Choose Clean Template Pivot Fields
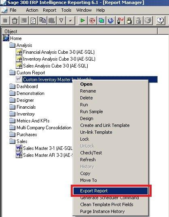This screenshot has height=217, width=169. [110, 204]
